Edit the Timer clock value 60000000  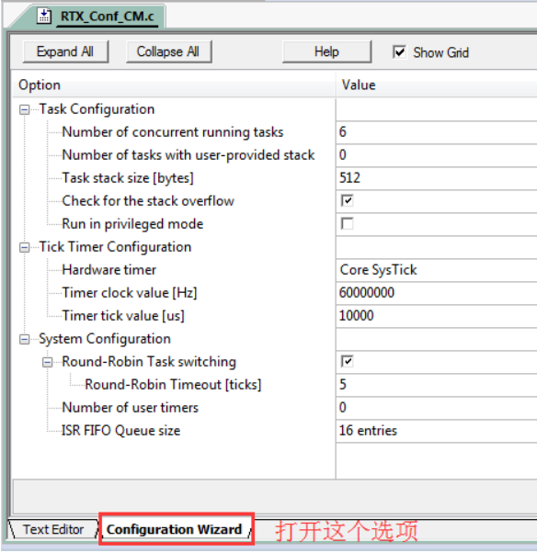coord(437,293)
